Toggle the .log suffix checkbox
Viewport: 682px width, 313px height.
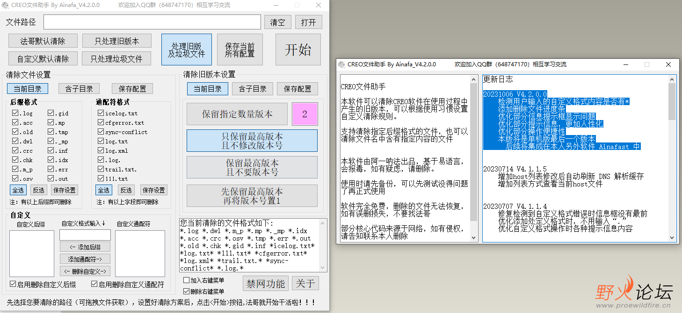(15, 113)
